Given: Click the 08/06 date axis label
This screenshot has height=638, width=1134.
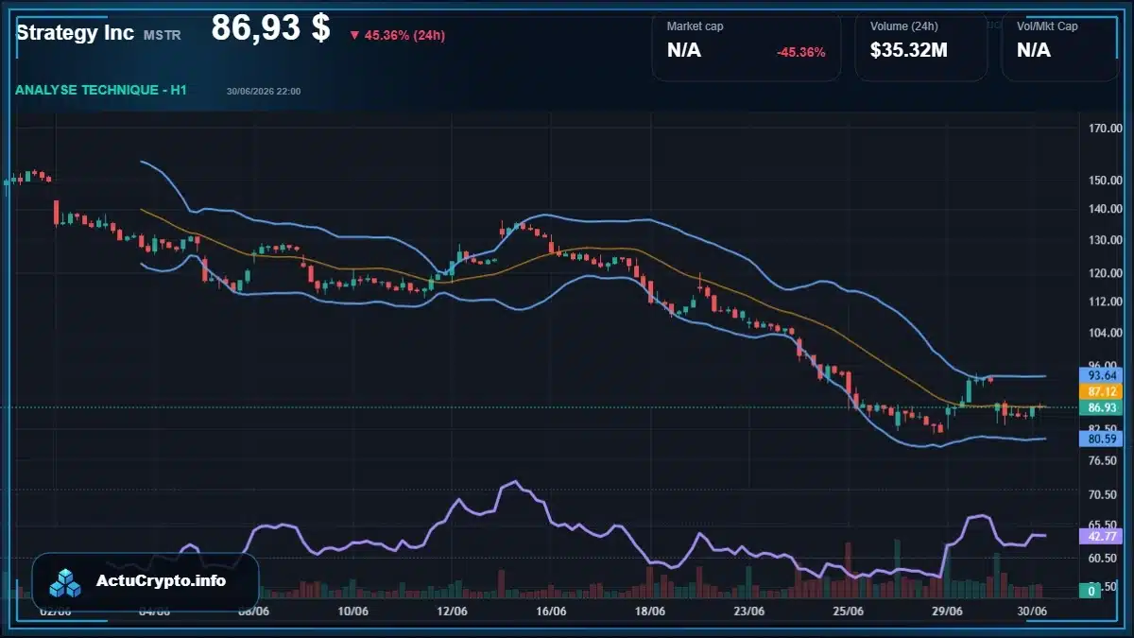Looking at the screenshot, I should (252, 612).
